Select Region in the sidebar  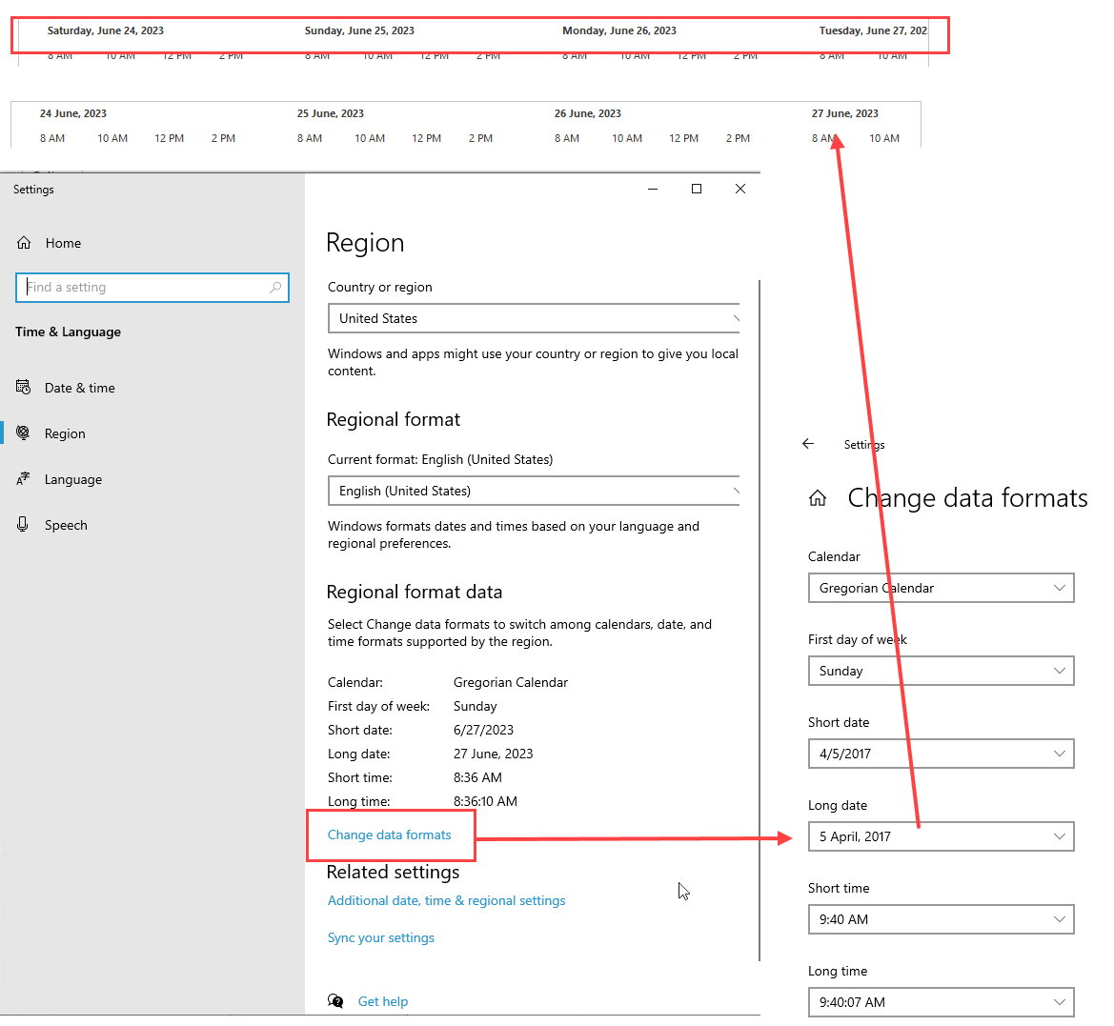[x=65, y=433]
